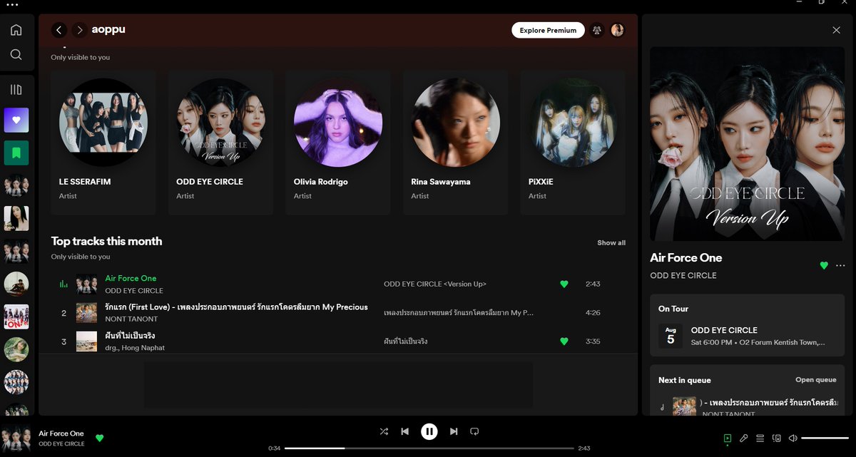856x457 pixels.
Task: Toggle heart in Now Playing panel
Action: pos(824,265)
